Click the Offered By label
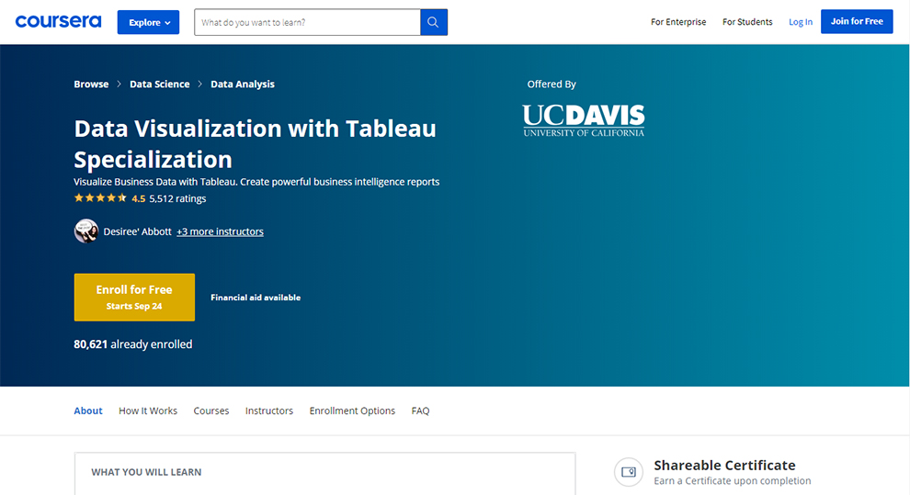The width and height of the screenshot is (910, 495). (x=552, y=84)
